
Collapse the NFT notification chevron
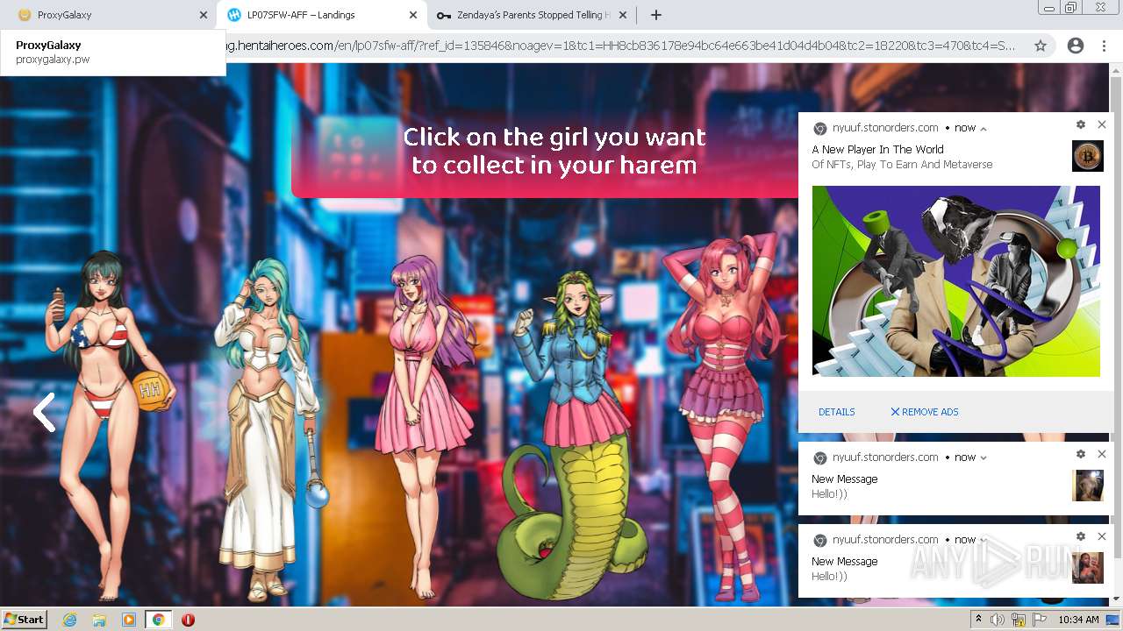coord(984,128)
